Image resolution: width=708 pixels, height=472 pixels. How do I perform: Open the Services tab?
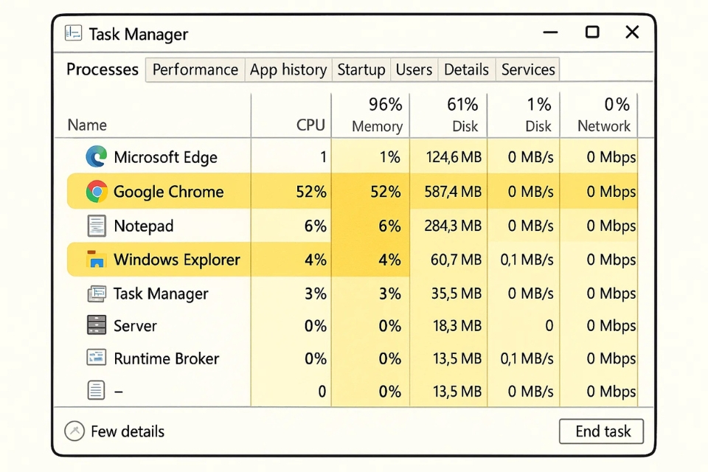pos(527,70)
